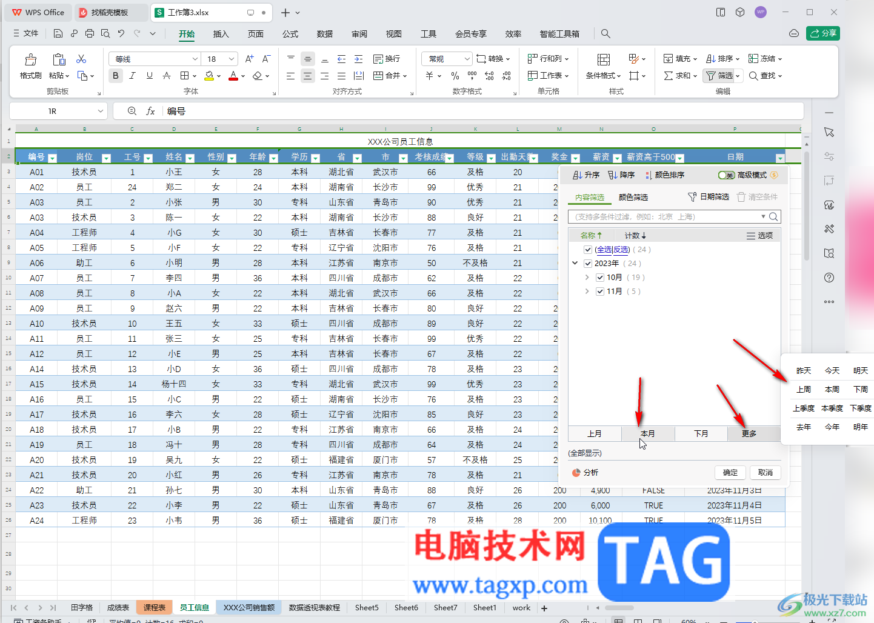
Task: Open the filter dropdown on 姓名 column
Action: click(x=190, y=158)
